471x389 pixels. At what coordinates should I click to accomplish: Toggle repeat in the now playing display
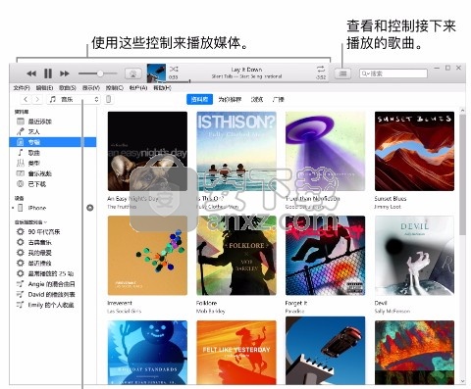point(321,69)
